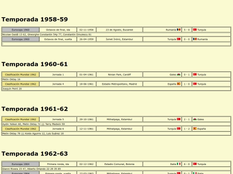Click the Primera ronda, ida cell

point(58,164)
